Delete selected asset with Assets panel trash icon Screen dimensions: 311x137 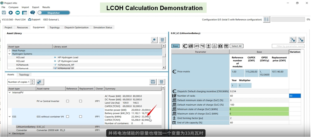[x=162, y=82]
